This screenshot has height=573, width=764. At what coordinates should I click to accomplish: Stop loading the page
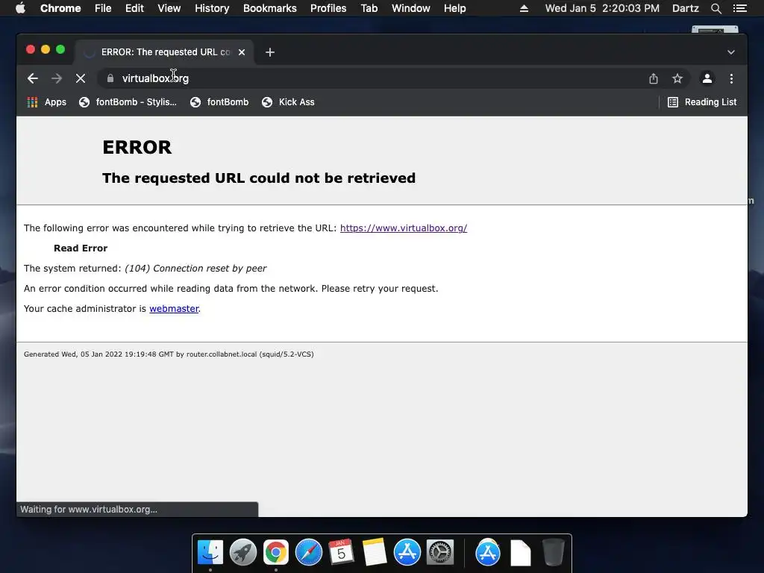[81, 78]
